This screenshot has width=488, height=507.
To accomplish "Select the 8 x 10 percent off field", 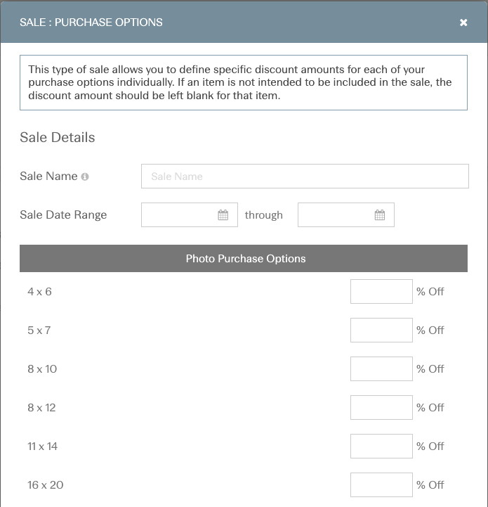I will (x=381, y=368).
